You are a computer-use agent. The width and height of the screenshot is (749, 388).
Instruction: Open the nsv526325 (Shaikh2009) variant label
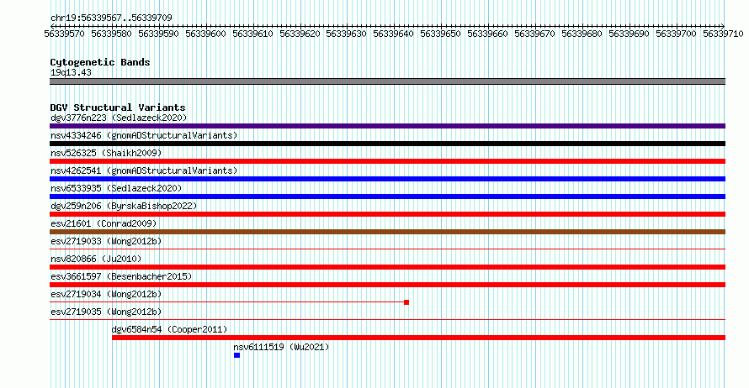point(106,153)
